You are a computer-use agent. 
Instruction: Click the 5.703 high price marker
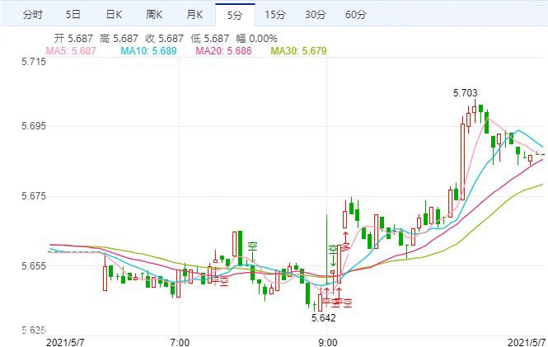click(x=465, y=93)
